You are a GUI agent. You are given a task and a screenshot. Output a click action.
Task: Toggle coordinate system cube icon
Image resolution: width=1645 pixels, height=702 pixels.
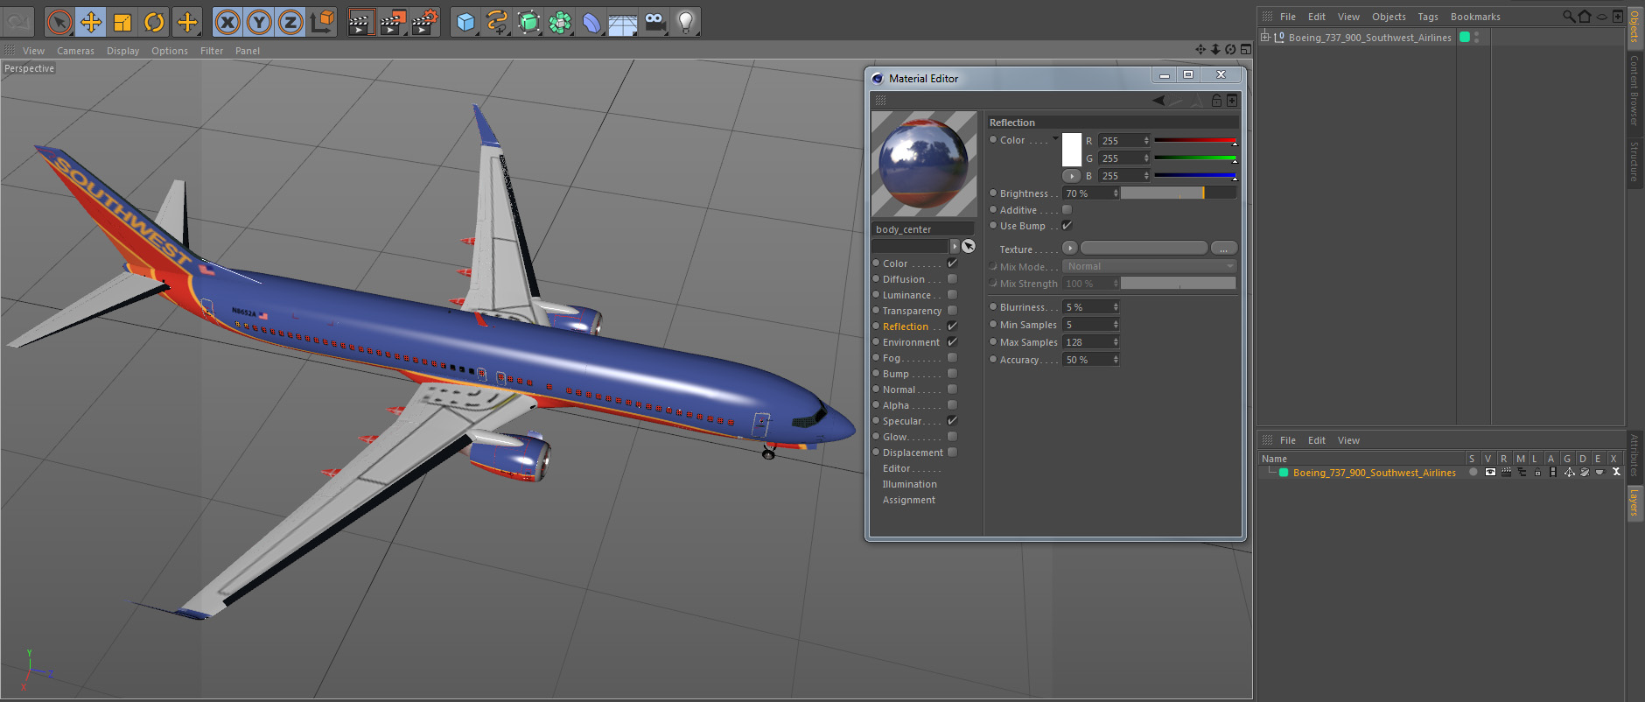[x=322, y=22]
